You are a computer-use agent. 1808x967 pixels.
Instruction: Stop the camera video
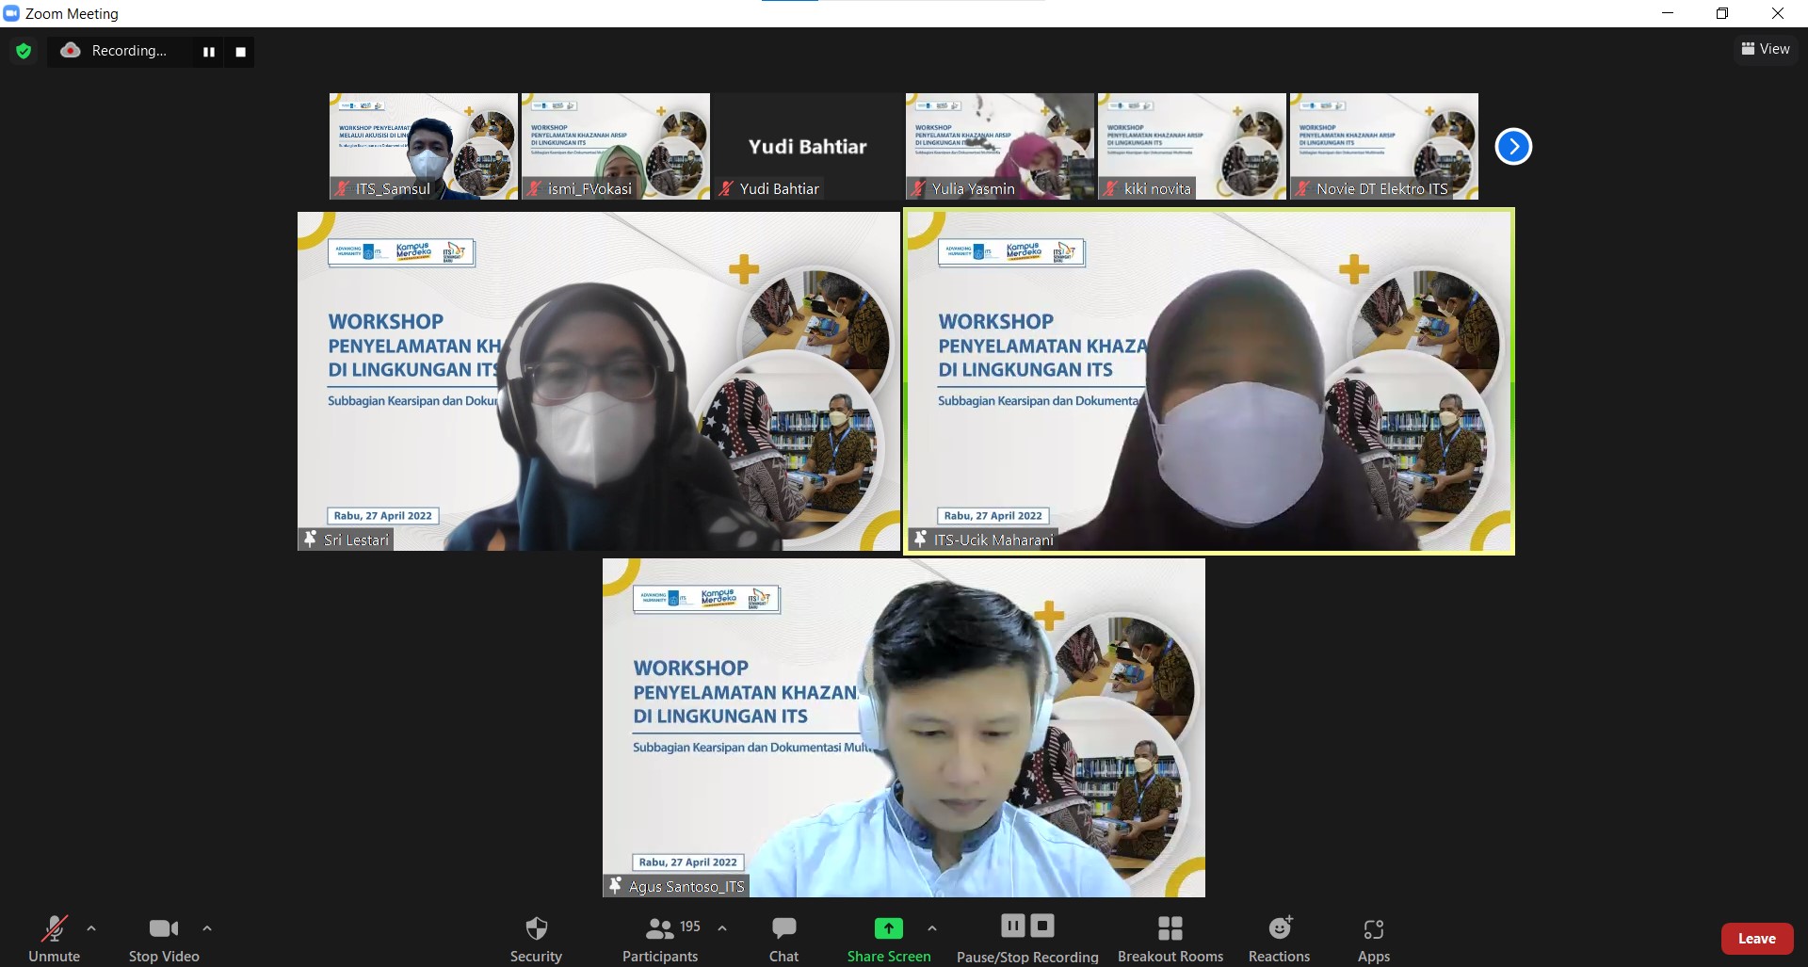[164, 939]
